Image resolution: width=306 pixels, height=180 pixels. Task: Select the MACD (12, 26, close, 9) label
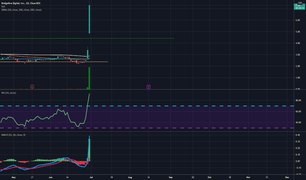(x=13, y=135)
